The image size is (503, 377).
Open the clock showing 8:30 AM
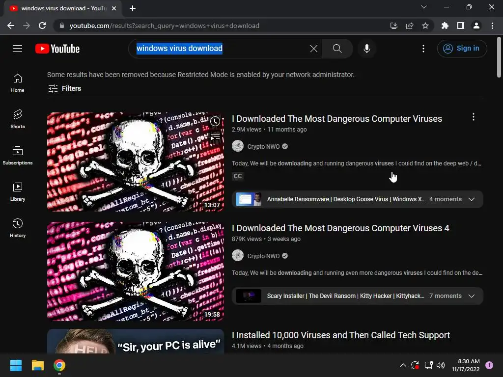pos(466,365)
